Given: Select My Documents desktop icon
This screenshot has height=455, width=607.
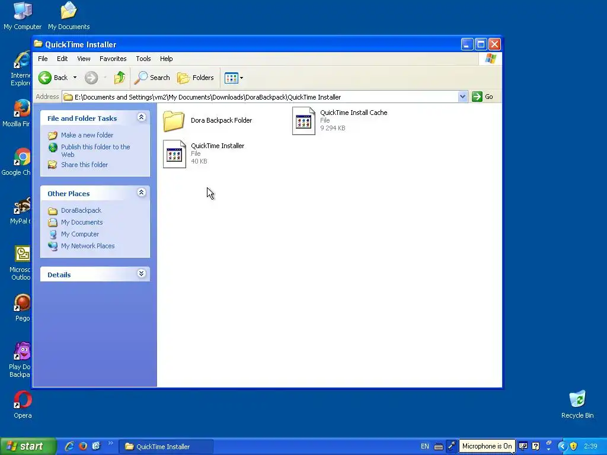Looking at the screenshot, I should point(69,16).
